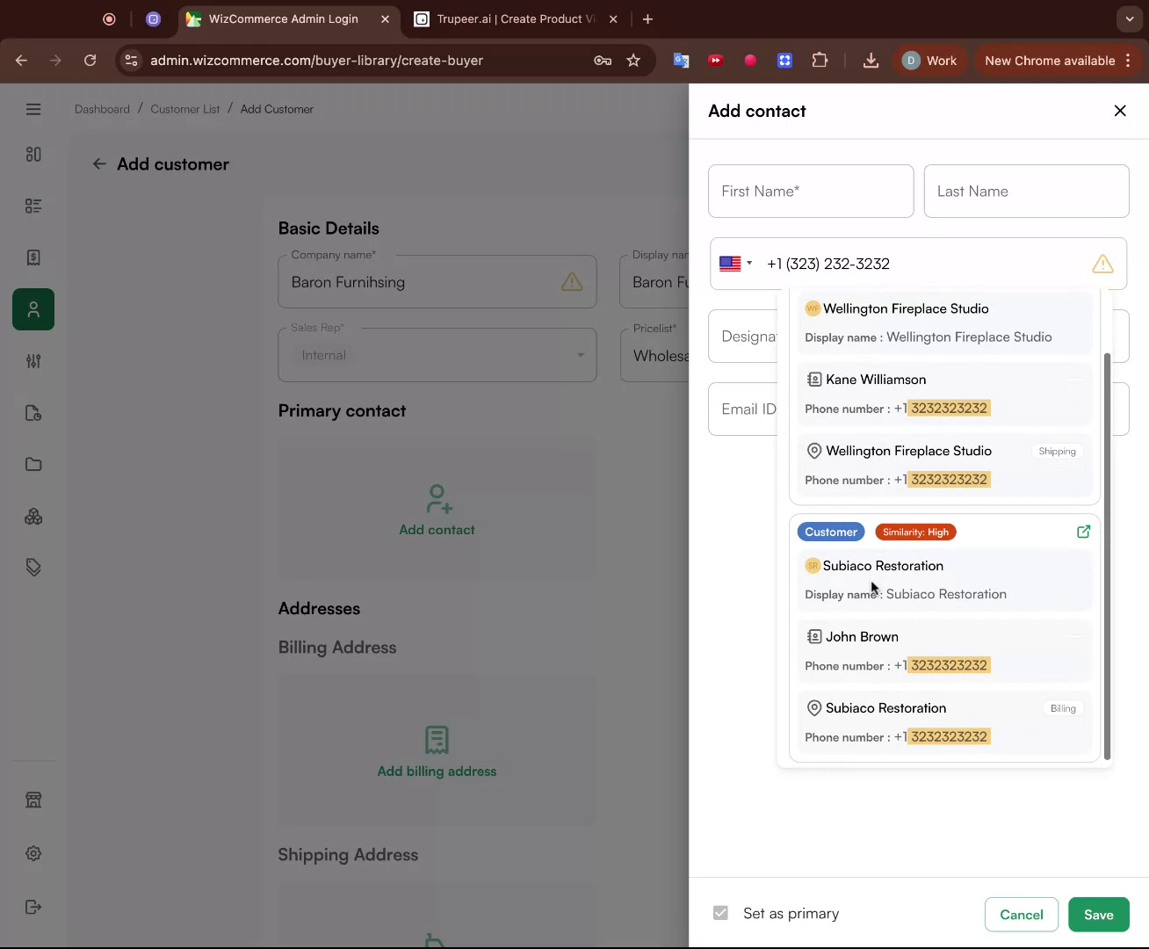Open the sliders settings icon in the sidebar
Screen dimensions: 1149x949
pyautogui.click(x=33, y=361)
